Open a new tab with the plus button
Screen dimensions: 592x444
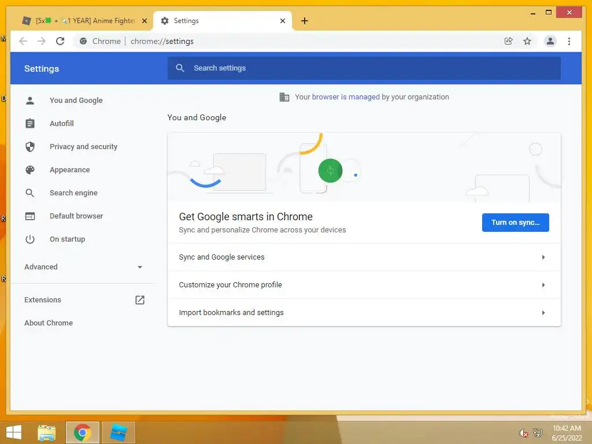[x=304, y=21]
